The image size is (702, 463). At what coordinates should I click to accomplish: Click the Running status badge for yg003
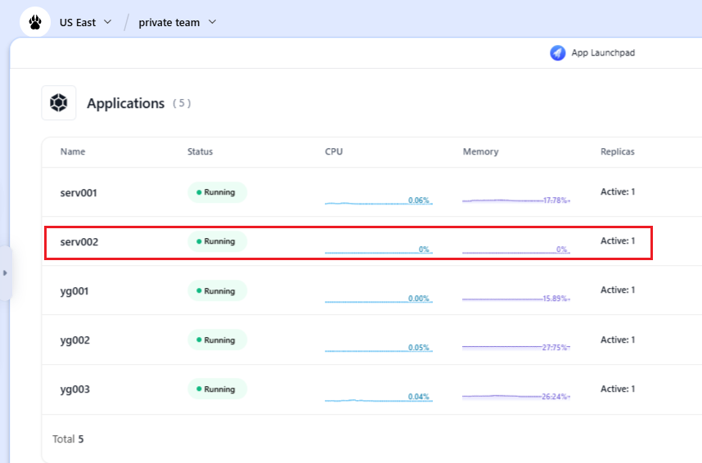point(217,389)
